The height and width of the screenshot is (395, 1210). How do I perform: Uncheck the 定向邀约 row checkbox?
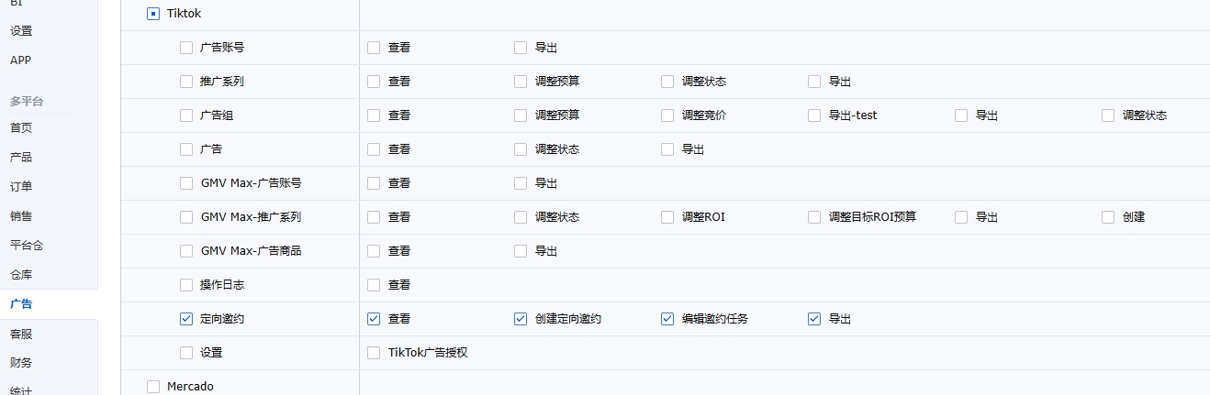tap(186, 319)
